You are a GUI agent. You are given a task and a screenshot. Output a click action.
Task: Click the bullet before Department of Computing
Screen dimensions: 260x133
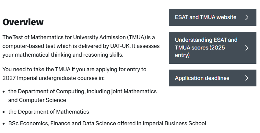[x=4, y=92]
